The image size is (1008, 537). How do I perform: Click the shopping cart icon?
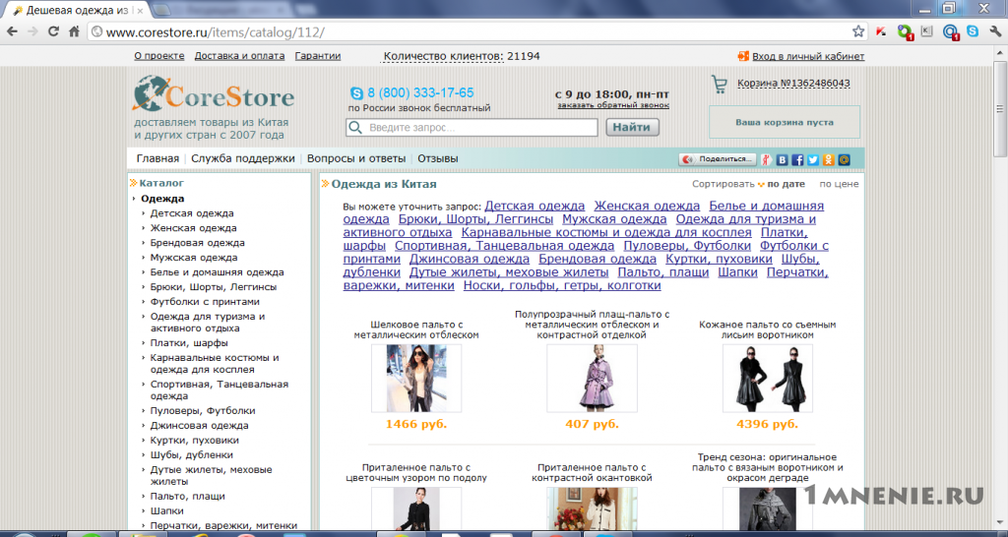(719, 85)
